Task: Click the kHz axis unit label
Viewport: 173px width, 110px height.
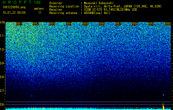Action: [x=2, y=22]
